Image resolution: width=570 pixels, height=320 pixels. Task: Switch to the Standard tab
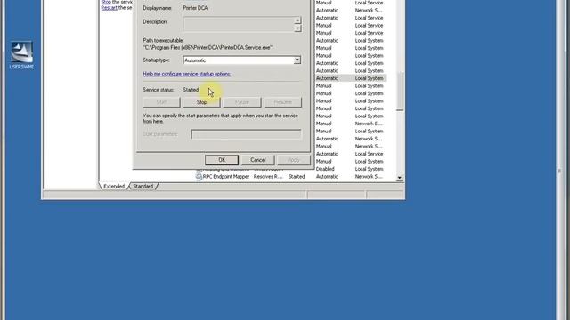(142, 186)
